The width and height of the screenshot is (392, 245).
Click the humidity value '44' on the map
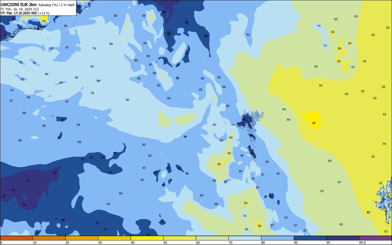[44, 21]
